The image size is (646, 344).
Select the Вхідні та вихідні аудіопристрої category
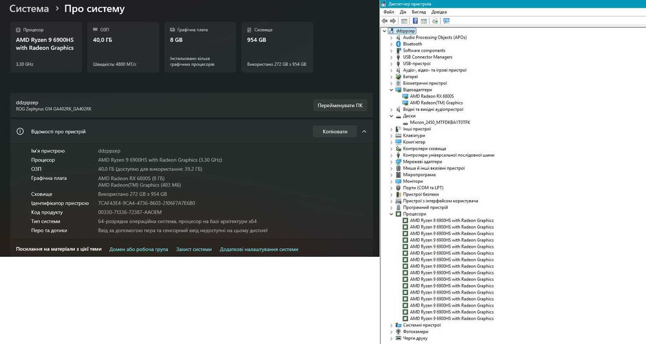(433, 110)
